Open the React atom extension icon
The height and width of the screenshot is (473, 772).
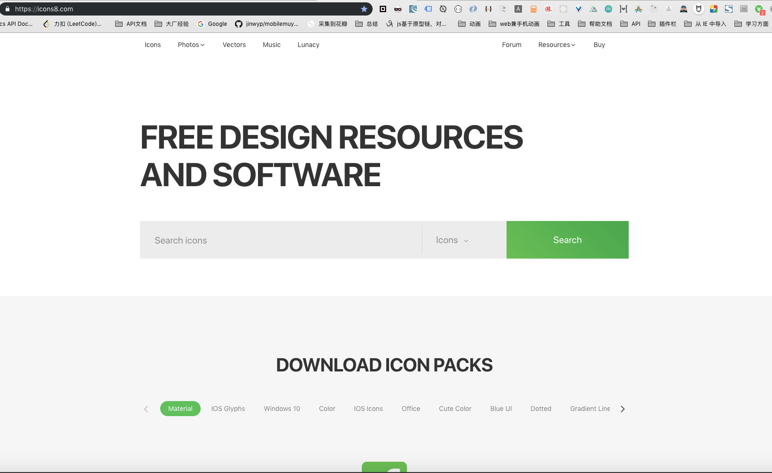(x=563, y=9)
